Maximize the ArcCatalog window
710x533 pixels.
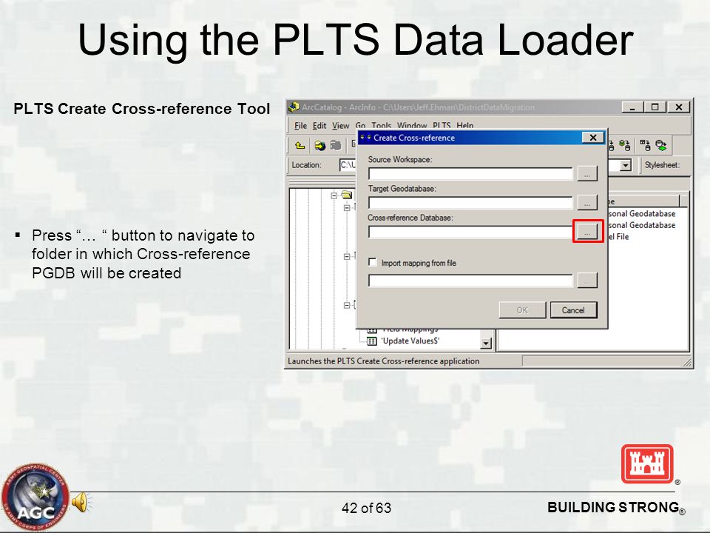pos(655,107)
